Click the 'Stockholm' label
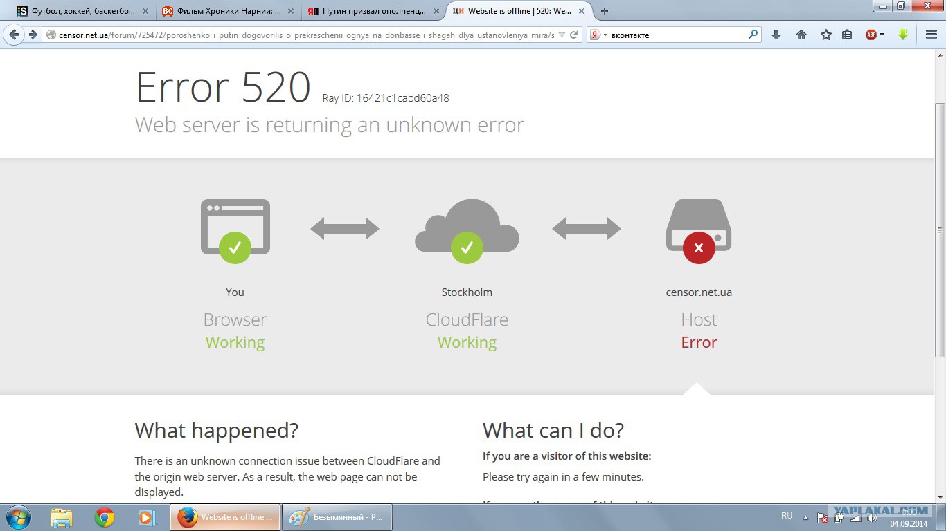This screenshot has height=531, width=946. coord(467,292)
